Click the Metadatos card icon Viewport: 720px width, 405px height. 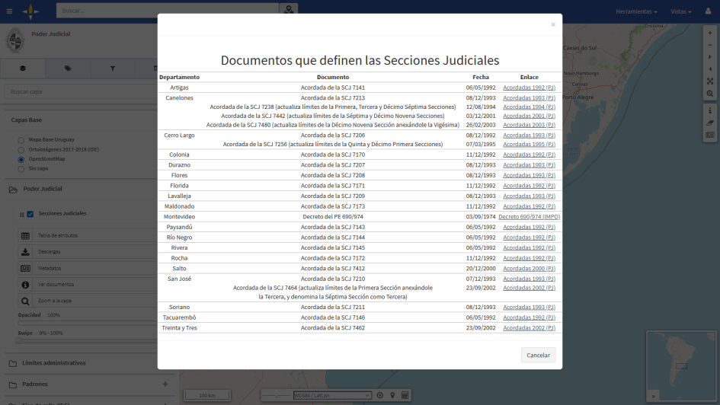(25, 268)
